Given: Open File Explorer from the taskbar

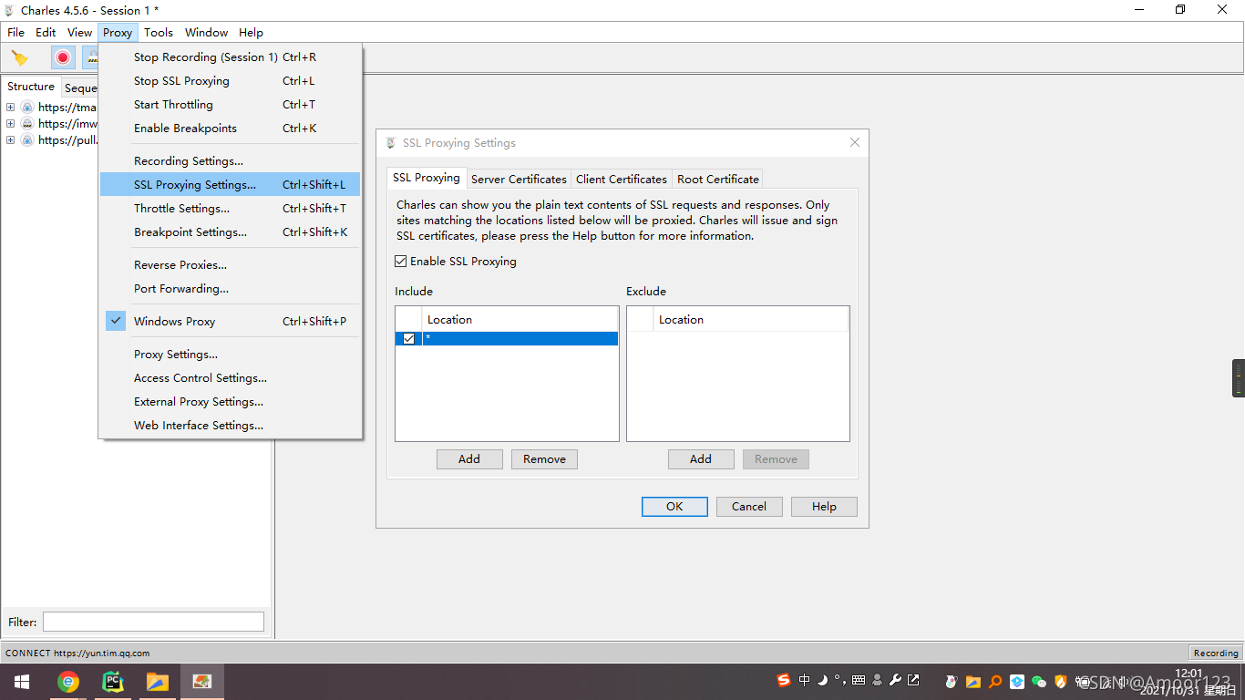Looking at the screenshot, I should [x=158, y=682].
